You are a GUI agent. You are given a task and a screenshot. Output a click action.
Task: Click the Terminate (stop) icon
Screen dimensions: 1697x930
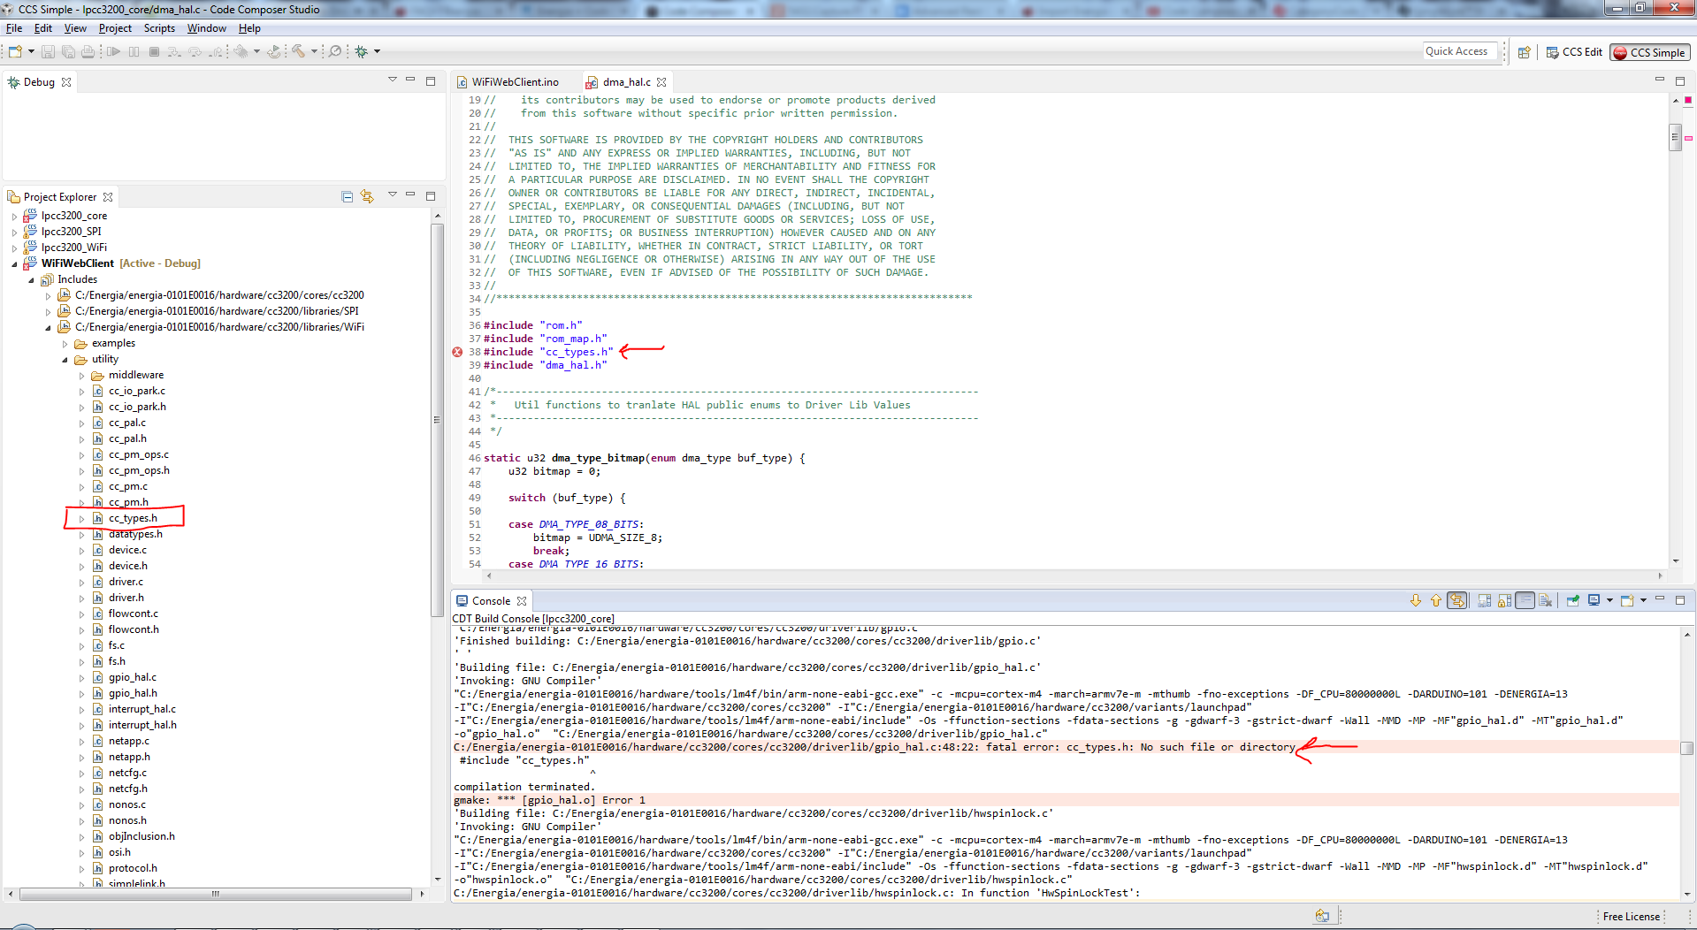pos(154,51)
